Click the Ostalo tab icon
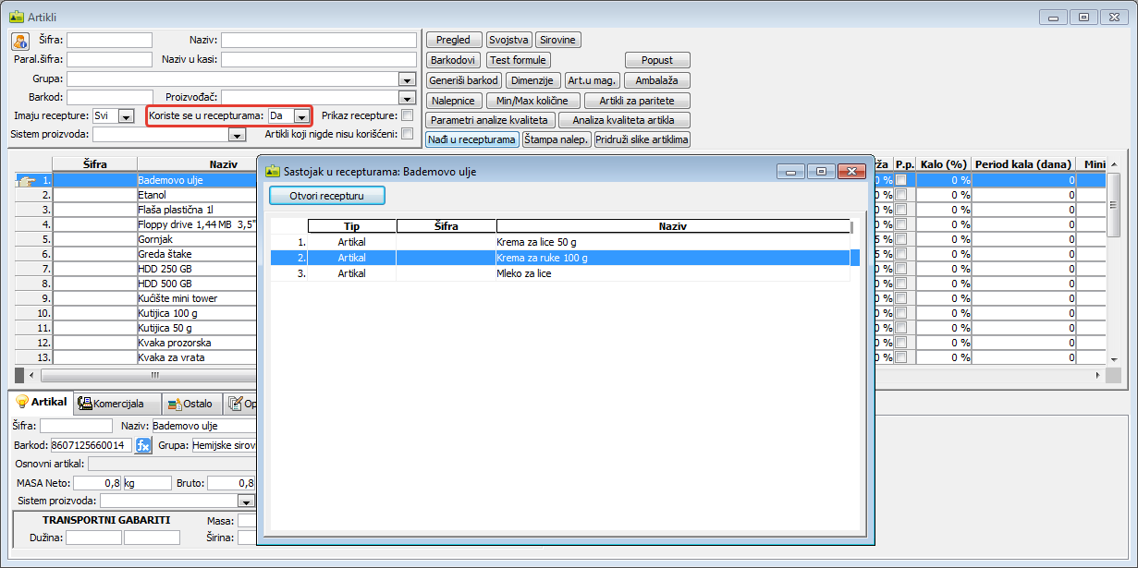Viewport: 1138px width, 568px height. pyautogui.click(x=176, y=404)
